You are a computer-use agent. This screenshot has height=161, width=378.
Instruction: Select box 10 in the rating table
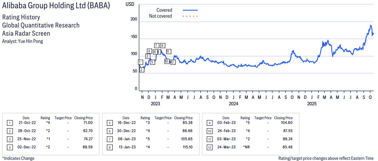209,131
